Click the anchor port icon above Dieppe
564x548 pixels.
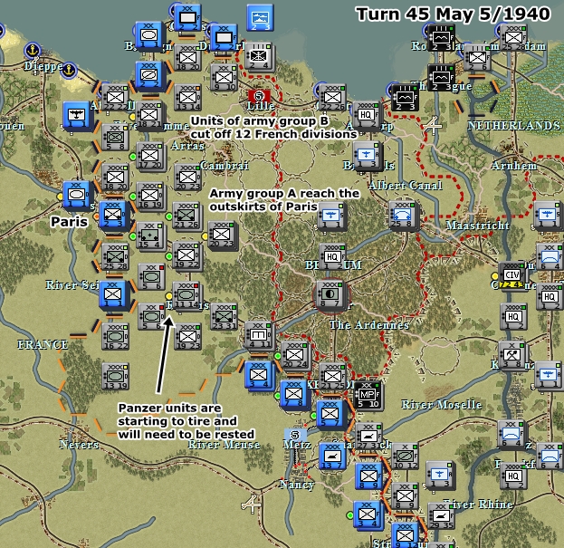33,50
